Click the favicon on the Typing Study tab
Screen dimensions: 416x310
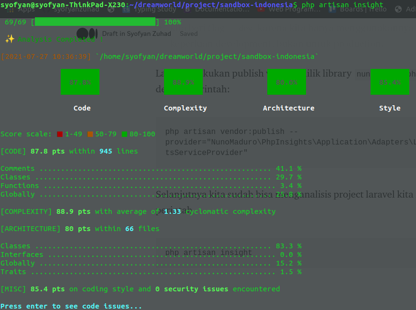[125, 9]
